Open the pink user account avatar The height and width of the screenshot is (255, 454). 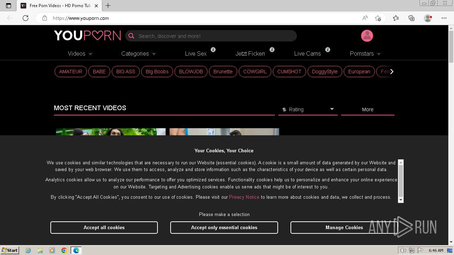(367, 36)
